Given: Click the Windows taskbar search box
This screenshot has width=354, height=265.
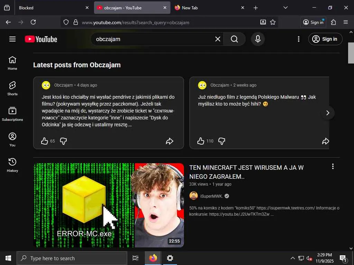Looking at the screenshot, I should tap(72, 258).
